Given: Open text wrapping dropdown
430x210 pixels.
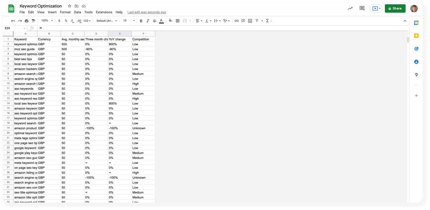Looking at the screenshot, I should [x=217, y=21].
